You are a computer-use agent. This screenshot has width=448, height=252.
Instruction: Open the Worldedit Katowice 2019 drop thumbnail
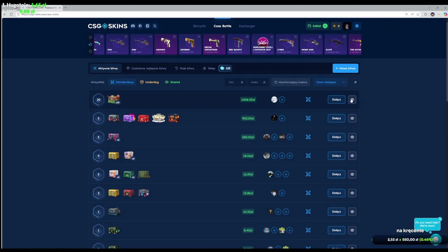(x=263, y=44)
